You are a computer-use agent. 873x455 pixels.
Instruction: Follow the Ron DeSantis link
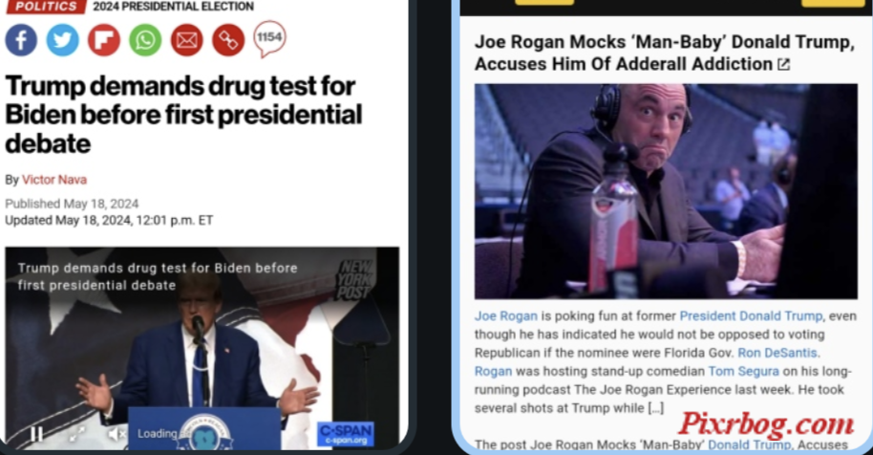(x=777, y=353)
